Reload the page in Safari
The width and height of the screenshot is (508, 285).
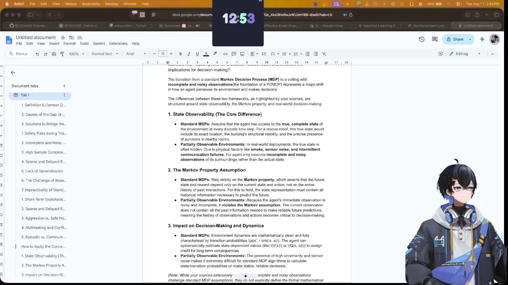pyautogui.click(x=351, y=15)
